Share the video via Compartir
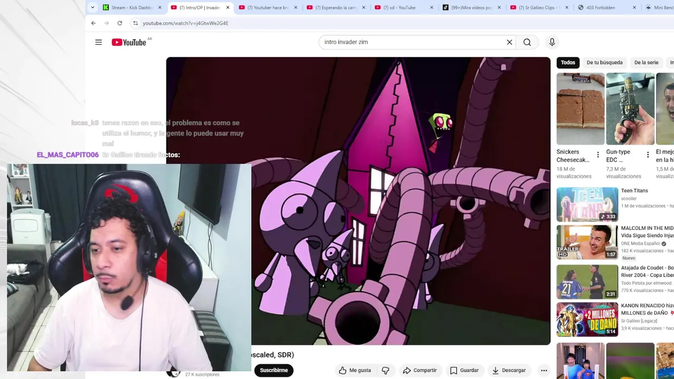This screenshot has height=379, width=674. click(x=420, y=370)
